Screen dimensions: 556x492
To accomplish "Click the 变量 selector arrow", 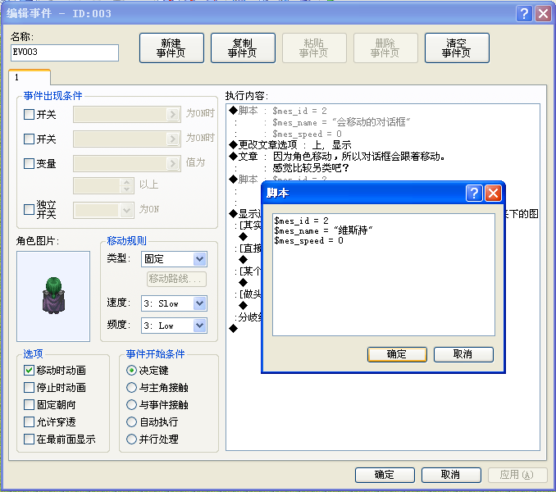I will click(173, 163).
